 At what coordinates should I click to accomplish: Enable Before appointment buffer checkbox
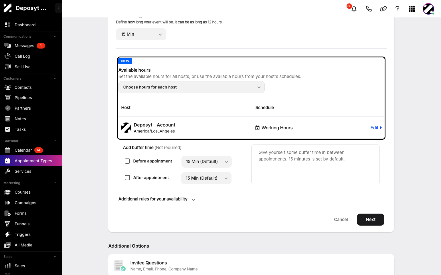click(x=127, y=161)
